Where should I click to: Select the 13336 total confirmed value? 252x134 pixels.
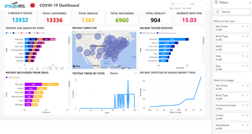[x=54, y=20]
